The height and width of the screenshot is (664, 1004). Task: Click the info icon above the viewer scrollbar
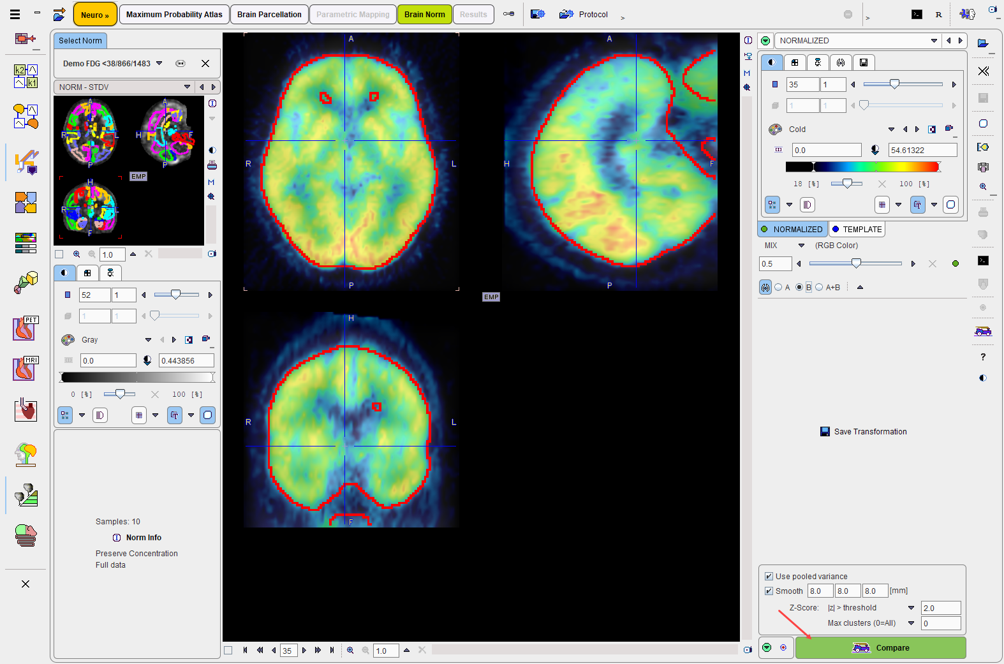coord(748,40)
